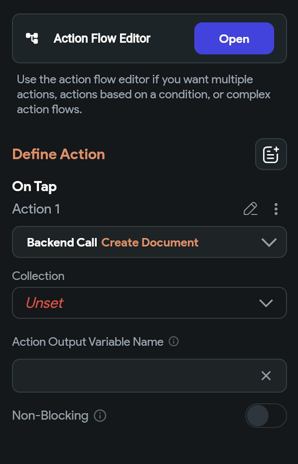The image size is (298, 464).
Task: Click the action flow tree icon
Action: (32, 38)
